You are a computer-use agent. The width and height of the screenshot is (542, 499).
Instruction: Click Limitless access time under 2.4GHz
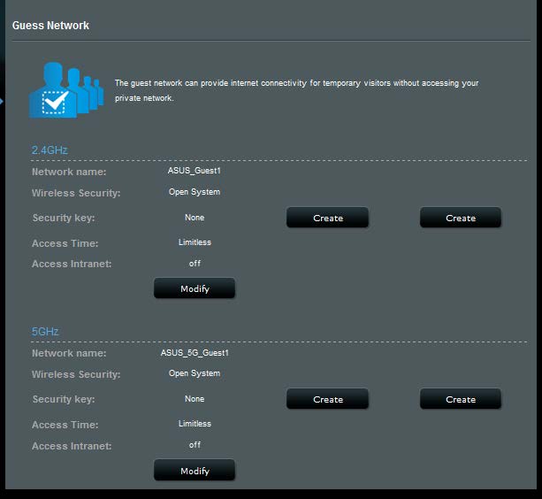point(195,242)
